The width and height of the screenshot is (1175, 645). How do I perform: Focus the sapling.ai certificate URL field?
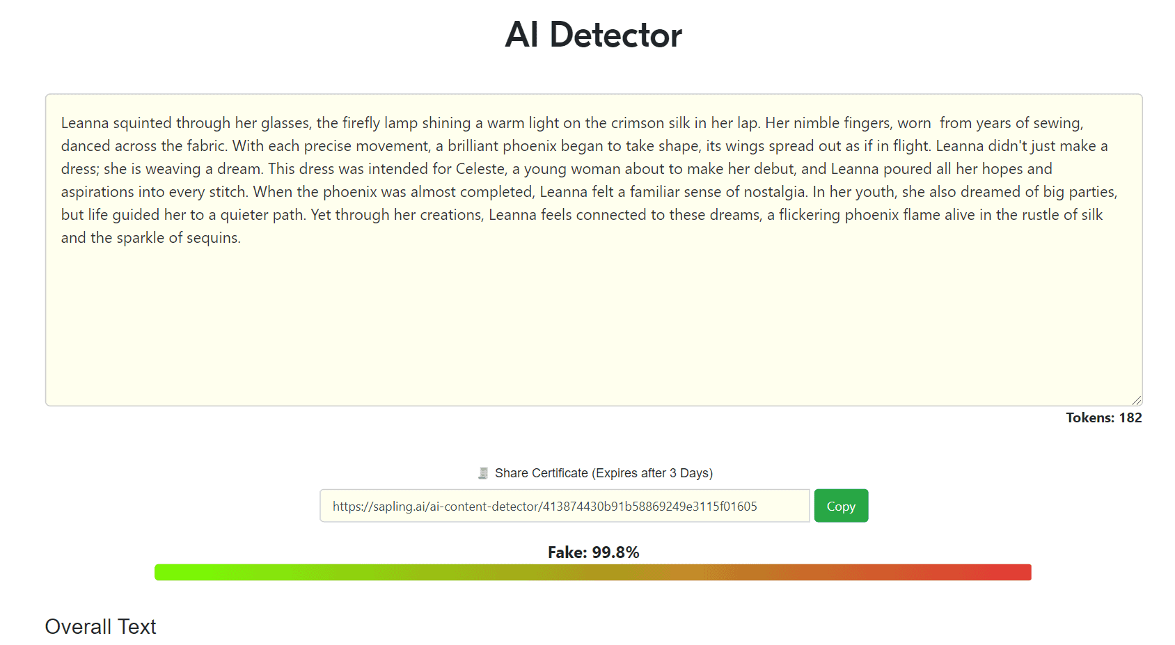point(565,506)
